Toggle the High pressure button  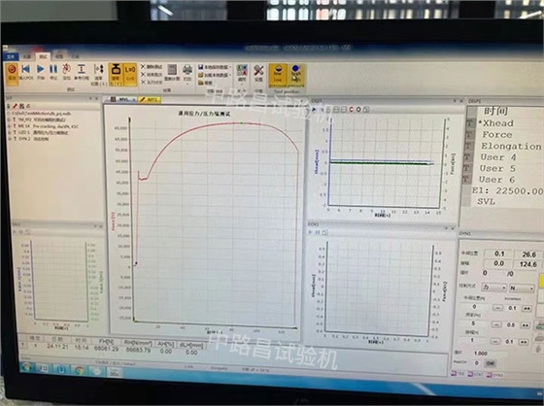click(296, 75)
